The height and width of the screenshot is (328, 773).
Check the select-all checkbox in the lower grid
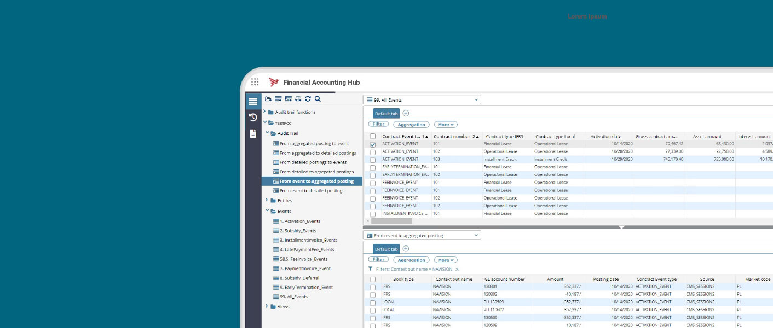[x=373, y=279]
